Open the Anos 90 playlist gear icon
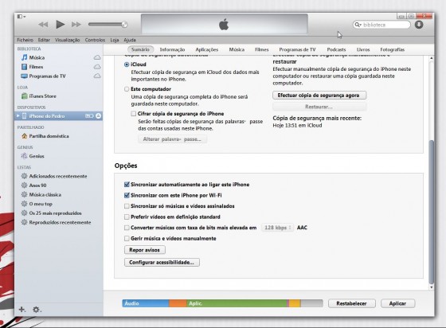 25,185
